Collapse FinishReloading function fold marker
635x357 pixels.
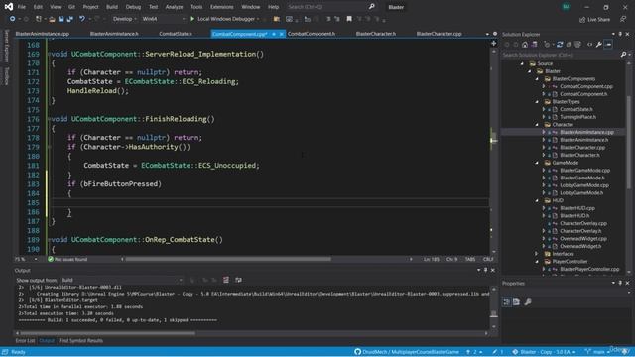tap(49, 119)
